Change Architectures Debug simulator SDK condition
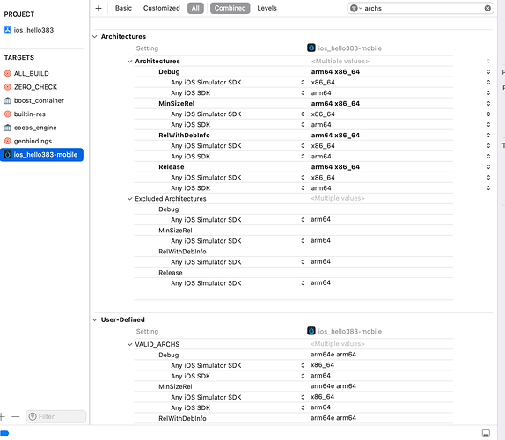Screen dimensions: 505x440 point(303,83)
